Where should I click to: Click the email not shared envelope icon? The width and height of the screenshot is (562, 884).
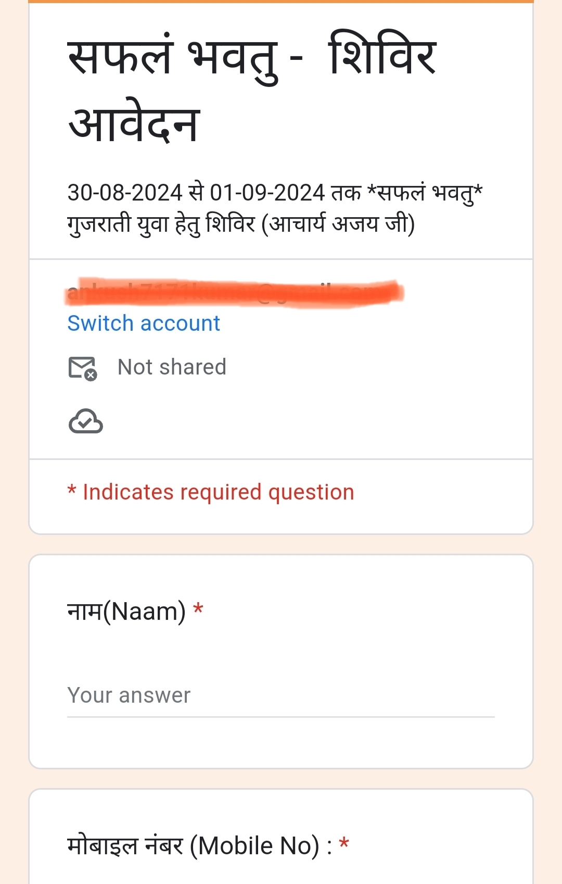pyautogui.click(x=83, y=368)
